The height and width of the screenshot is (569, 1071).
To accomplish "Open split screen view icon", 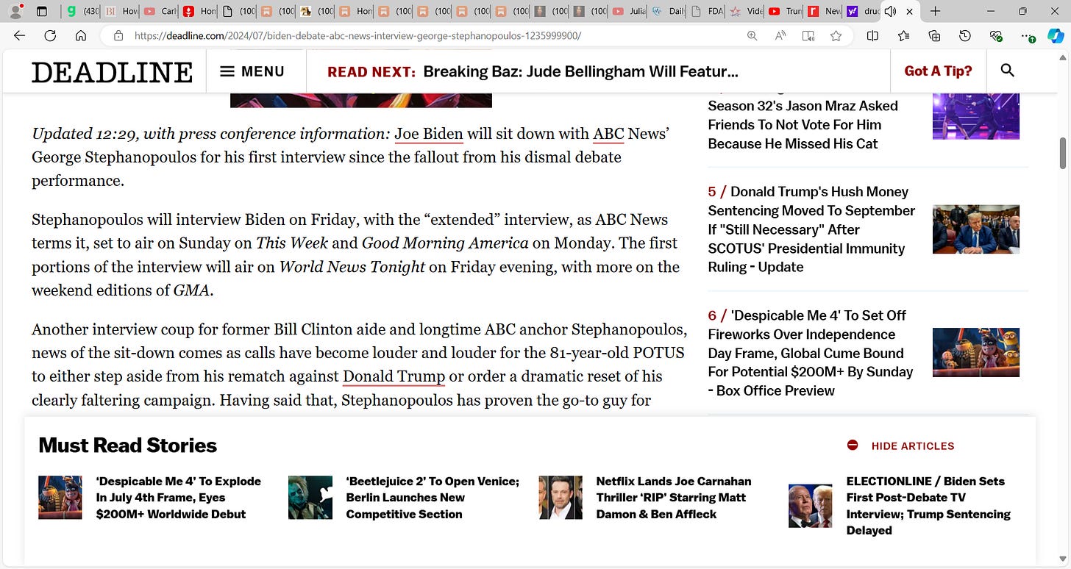I will [872, 35].
